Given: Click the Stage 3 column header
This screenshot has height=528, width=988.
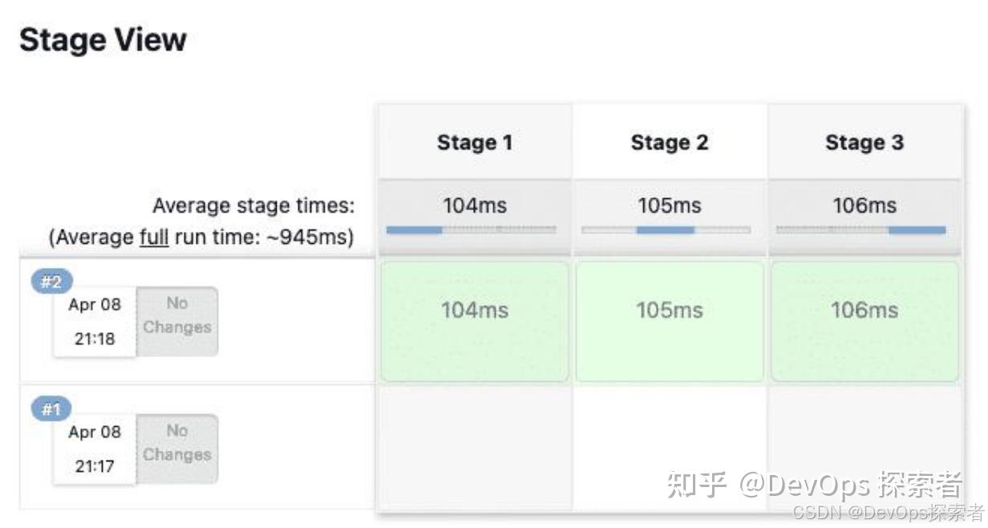Looking at the screenshot, I should [x=865, y=142].
